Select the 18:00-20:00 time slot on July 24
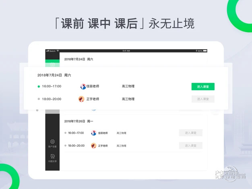 pos(52,99)
